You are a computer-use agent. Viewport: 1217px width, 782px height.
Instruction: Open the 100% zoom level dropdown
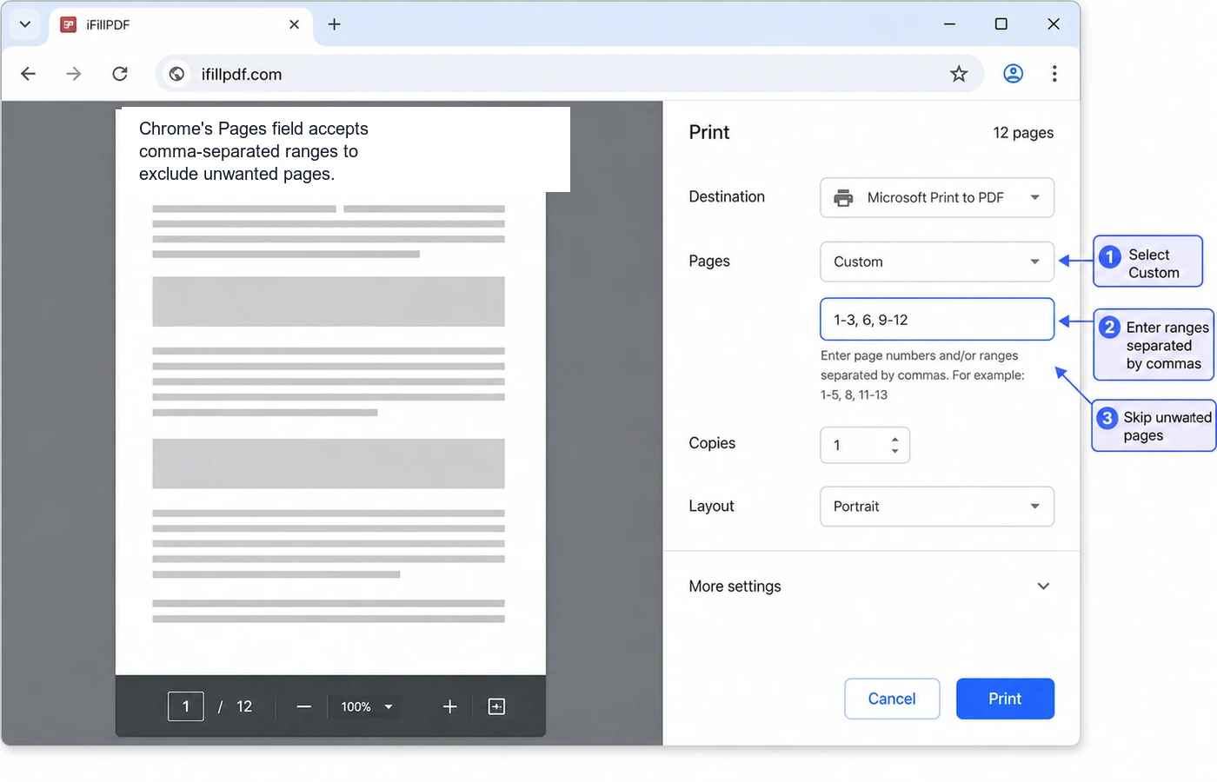point(367,707)
